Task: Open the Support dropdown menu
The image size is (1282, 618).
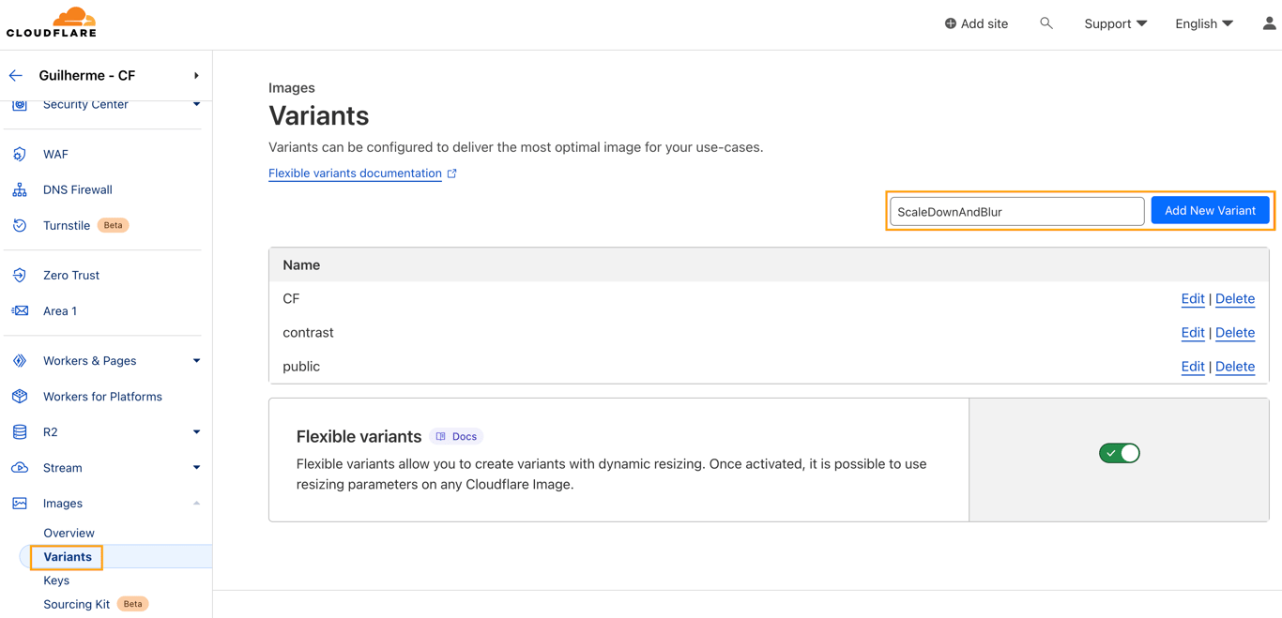Action: point(1115,23)
